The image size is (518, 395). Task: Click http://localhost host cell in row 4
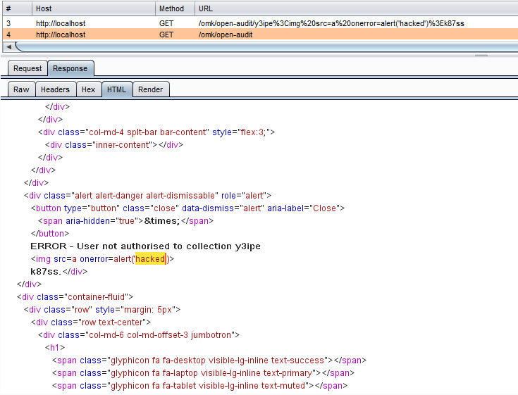coord(61,35)
